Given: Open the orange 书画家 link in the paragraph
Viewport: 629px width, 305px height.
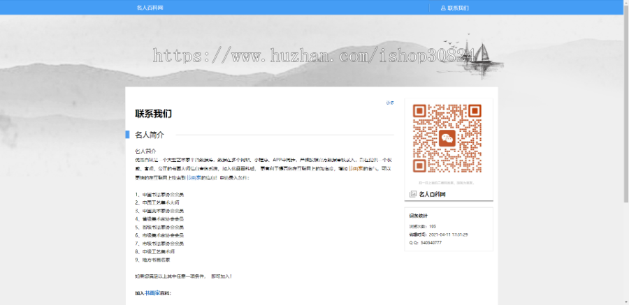Looking at the screenshot, I should coord(356,169).
